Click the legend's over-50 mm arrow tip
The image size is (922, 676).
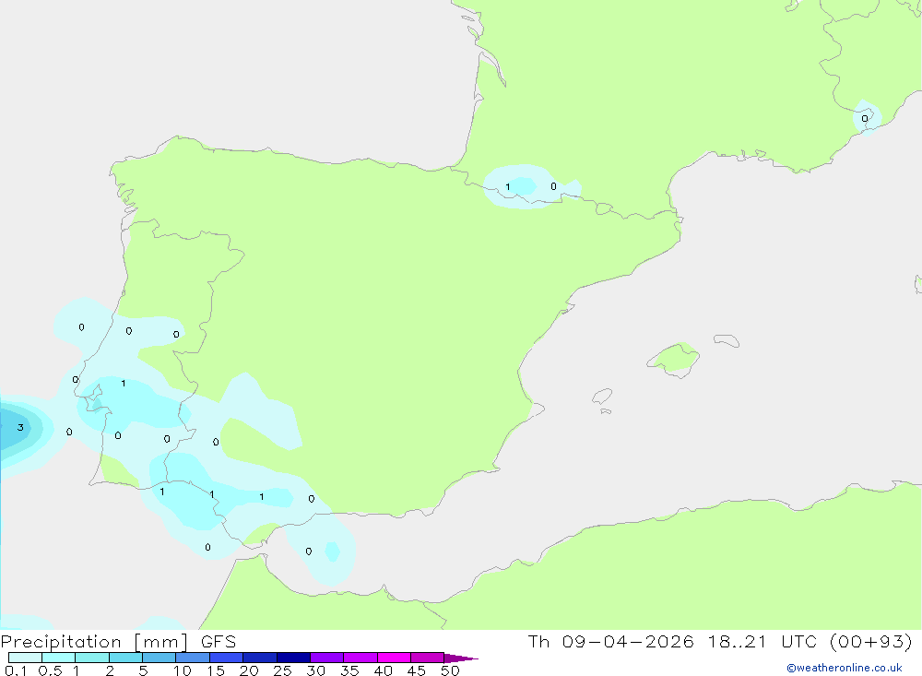point(461,658)
